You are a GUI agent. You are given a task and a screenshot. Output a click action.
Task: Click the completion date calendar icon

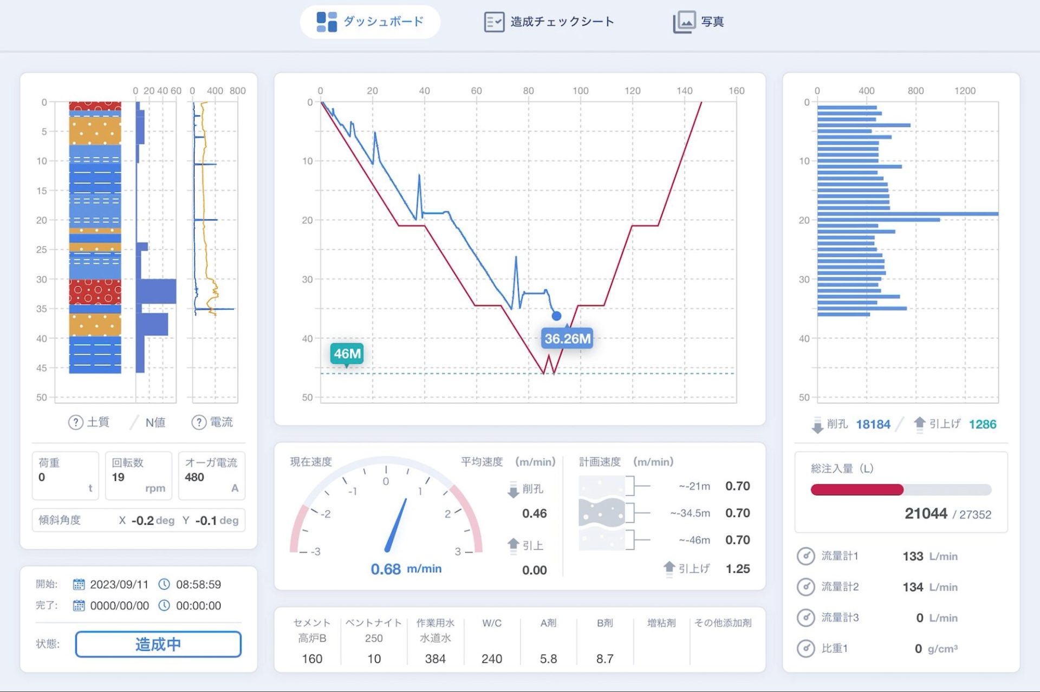click(x=79, y=605)
